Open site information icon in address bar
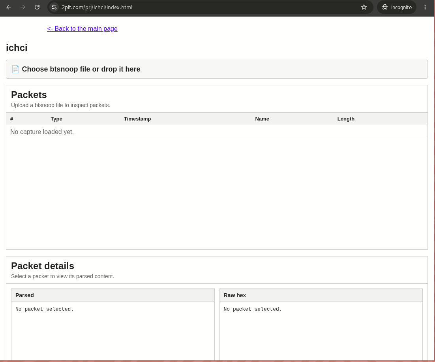Screen dimensions: 435x362 pos(54,7)
